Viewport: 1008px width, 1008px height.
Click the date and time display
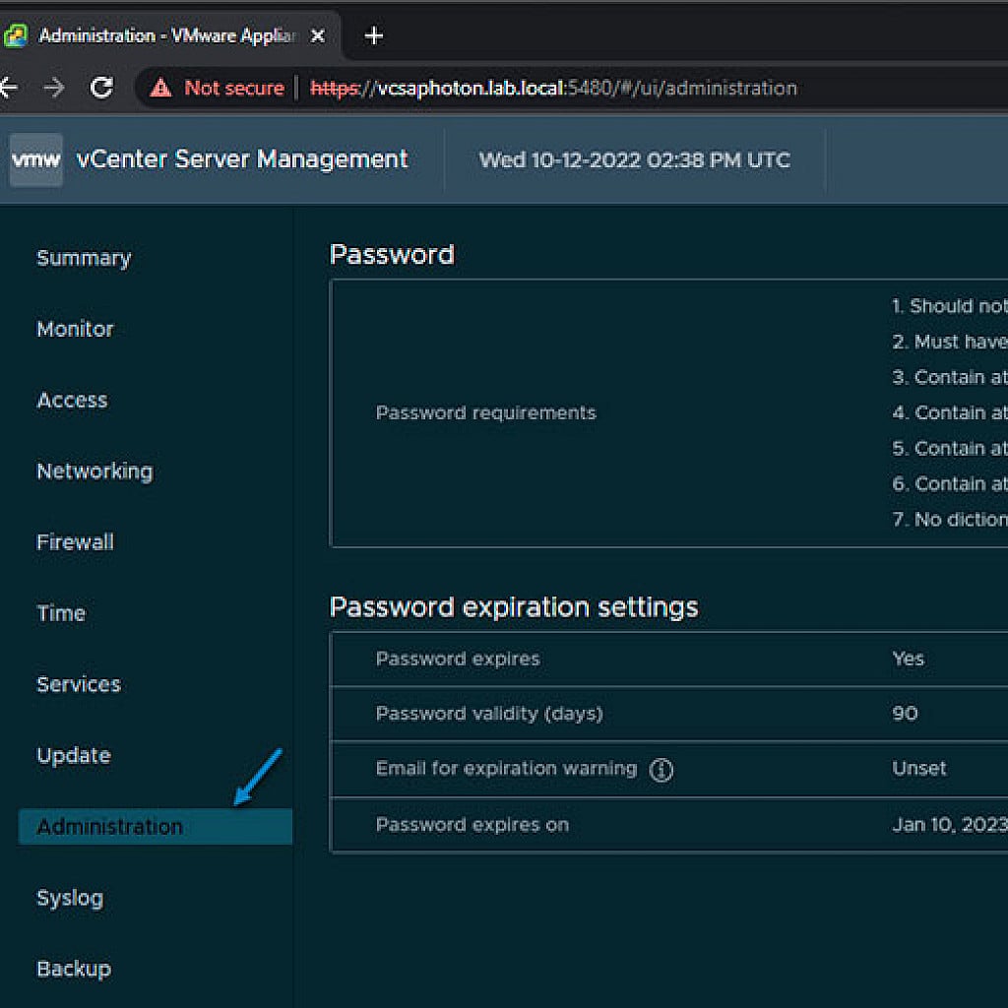coord(635,160)
